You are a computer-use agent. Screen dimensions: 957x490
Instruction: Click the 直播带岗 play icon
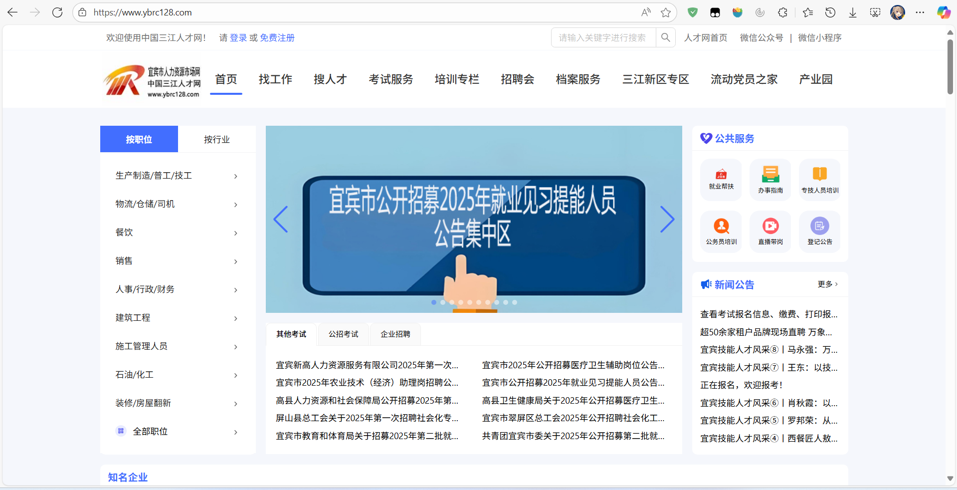click(769, 231)
